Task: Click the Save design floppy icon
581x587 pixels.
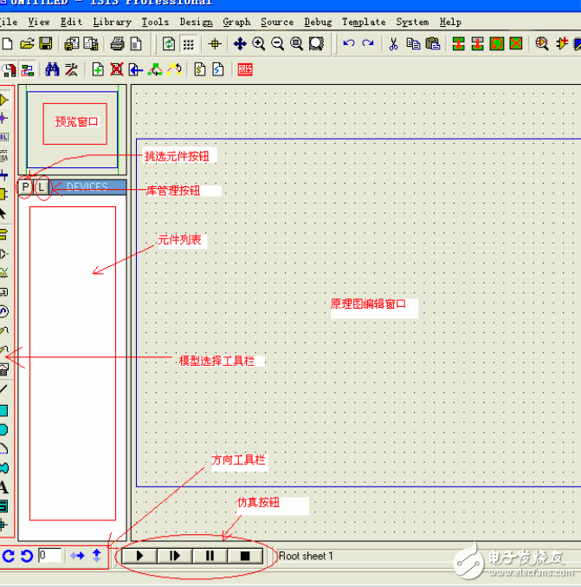Action: click(x=46, y=44)
